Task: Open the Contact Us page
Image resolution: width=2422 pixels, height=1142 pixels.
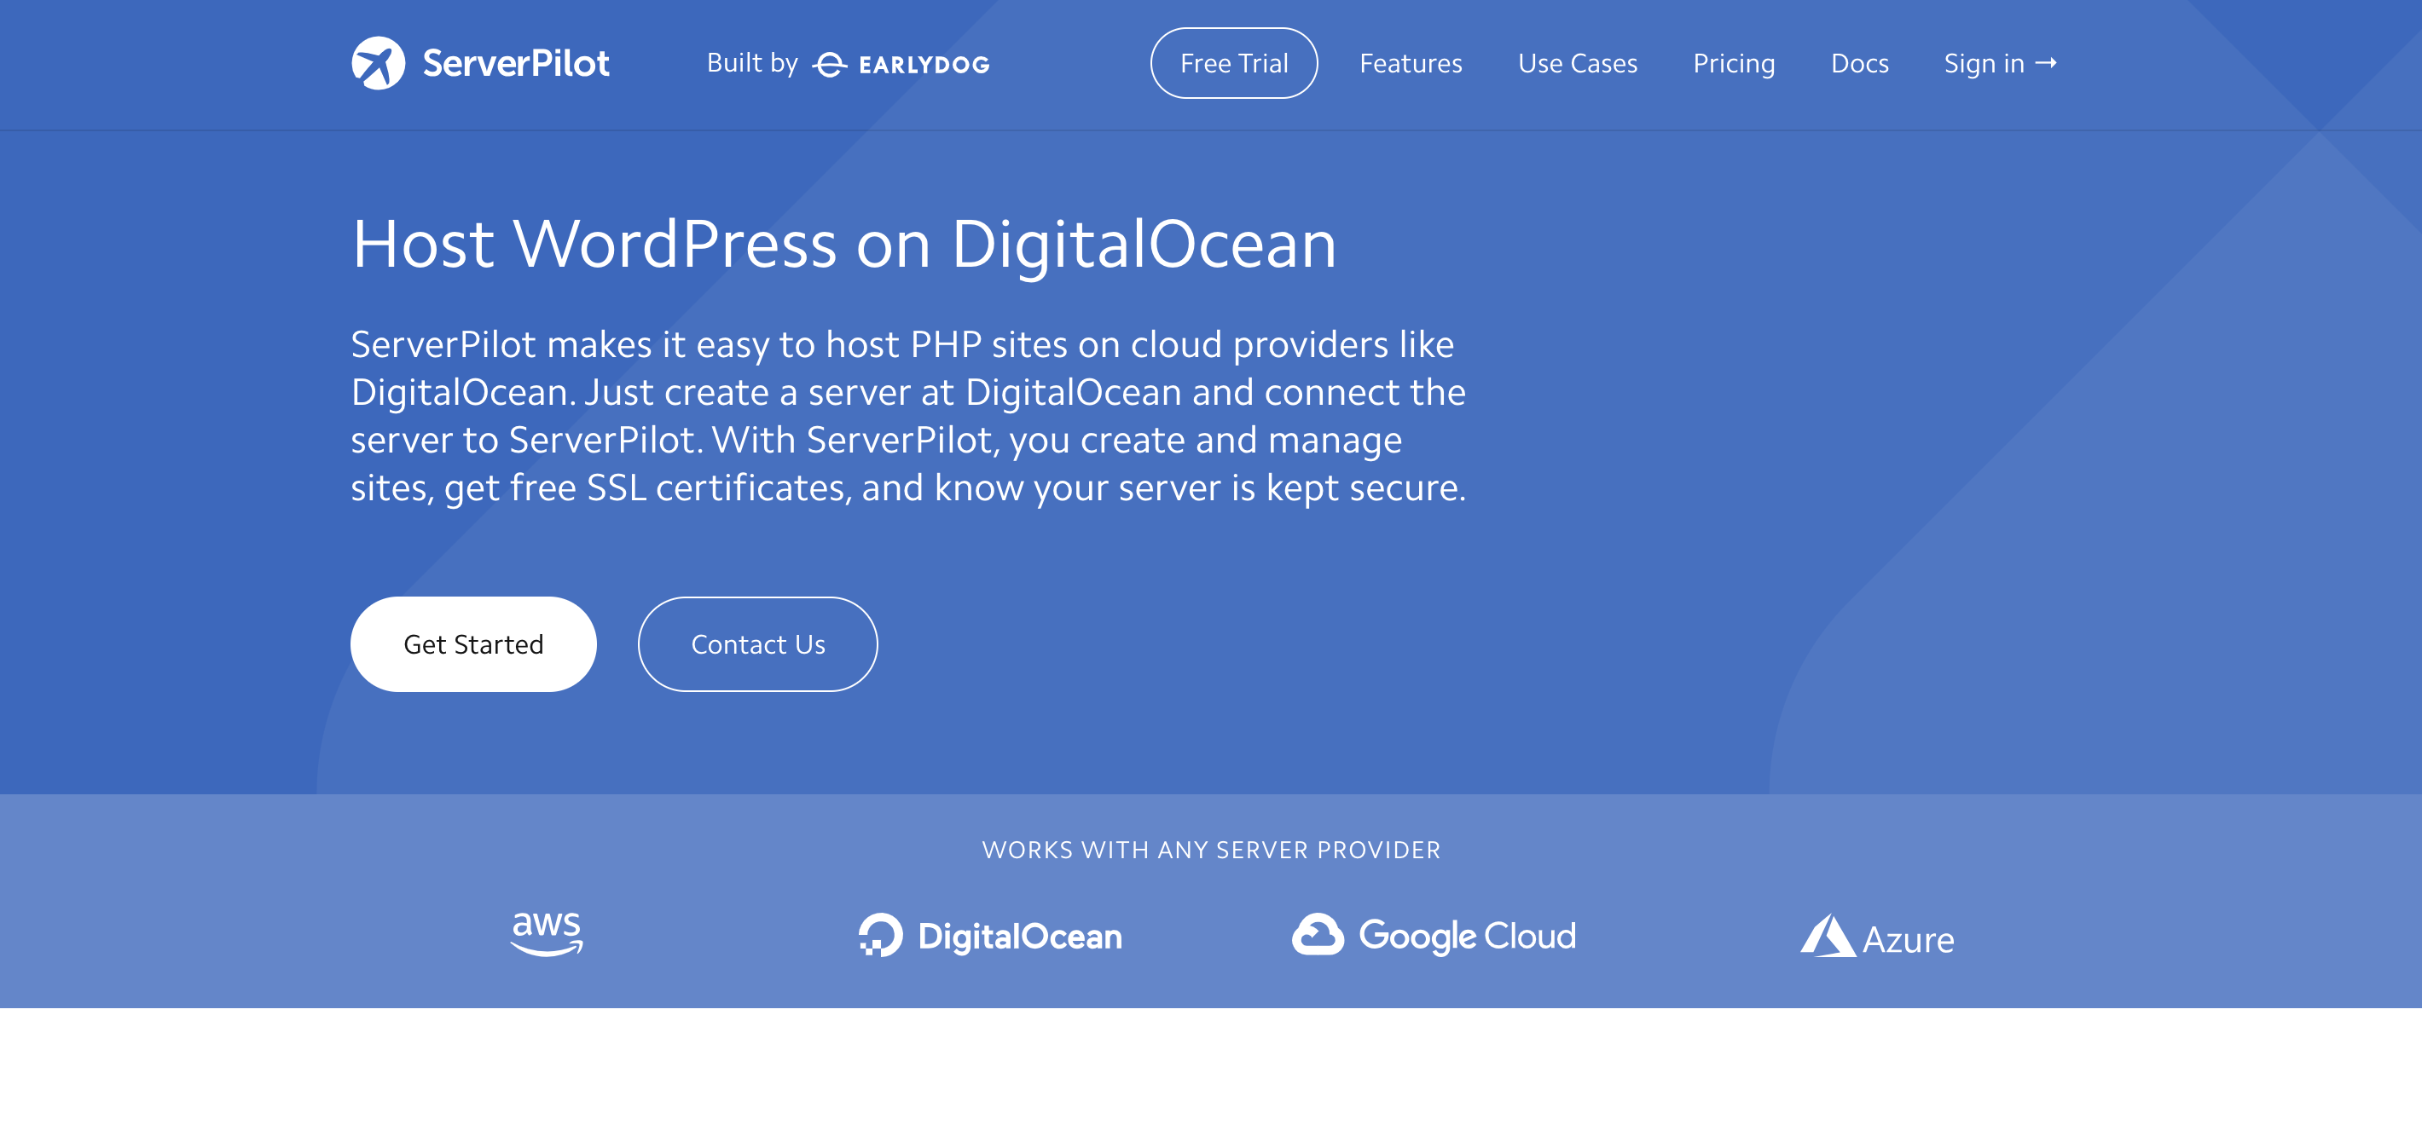Action: 757,643
